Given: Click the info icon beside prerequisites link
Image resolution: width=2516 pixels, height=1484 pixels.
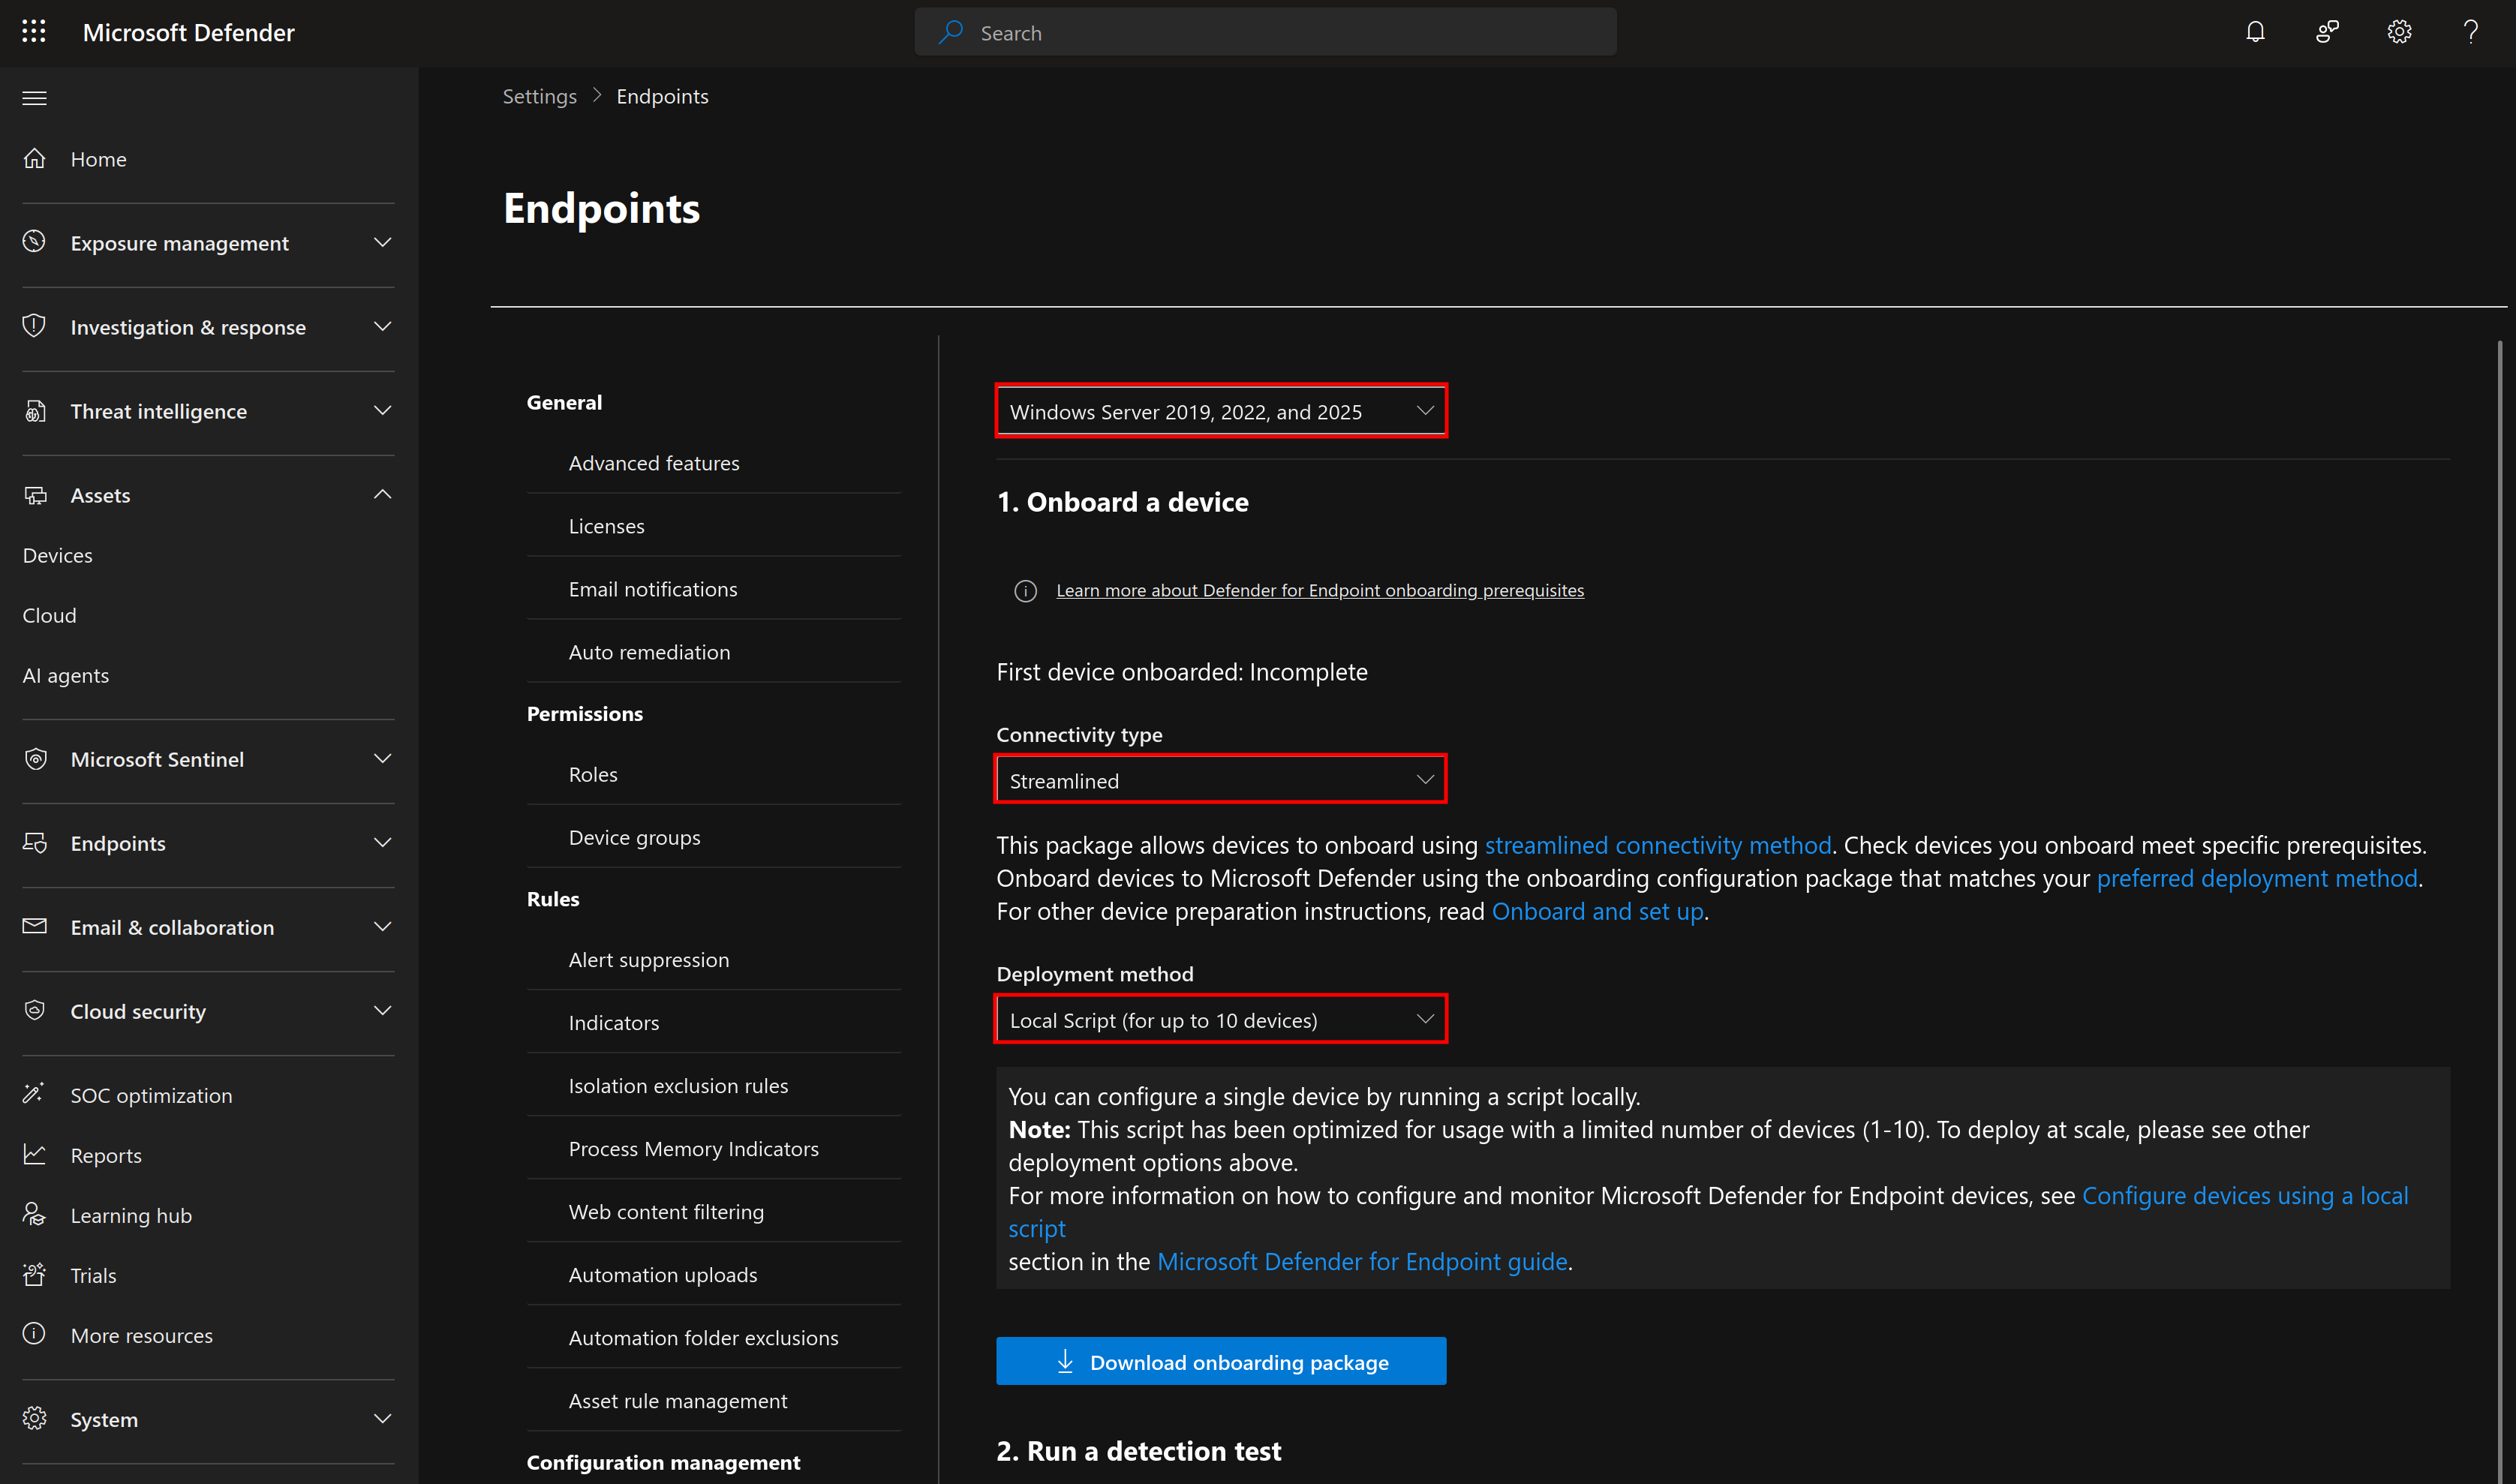Looking at the screenshot, I should [1025, 591].
